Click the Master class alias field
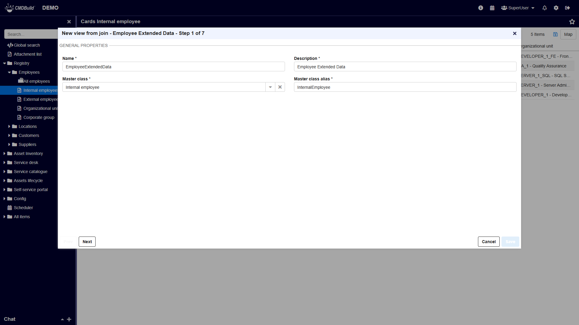Image resolution: width=579 pixels, height=325 pixels. (405, 87)
